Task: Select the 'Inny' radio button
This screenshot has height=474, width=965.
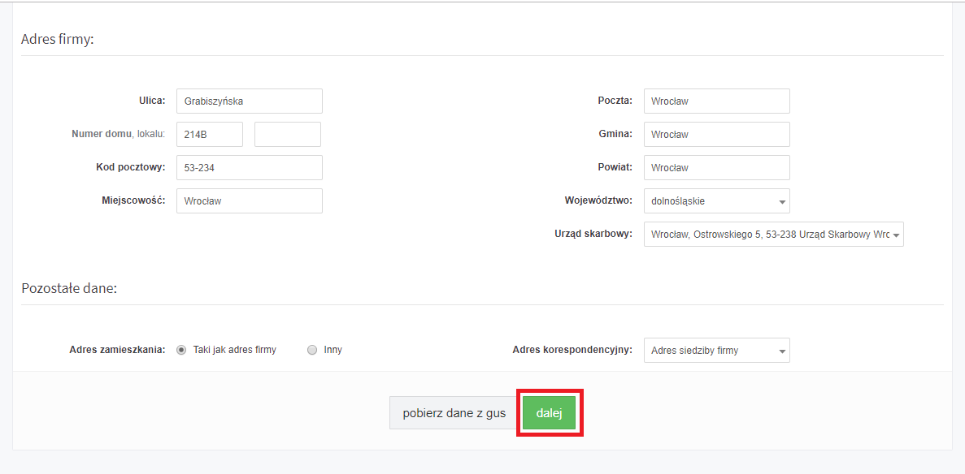Action: (312, 350)
